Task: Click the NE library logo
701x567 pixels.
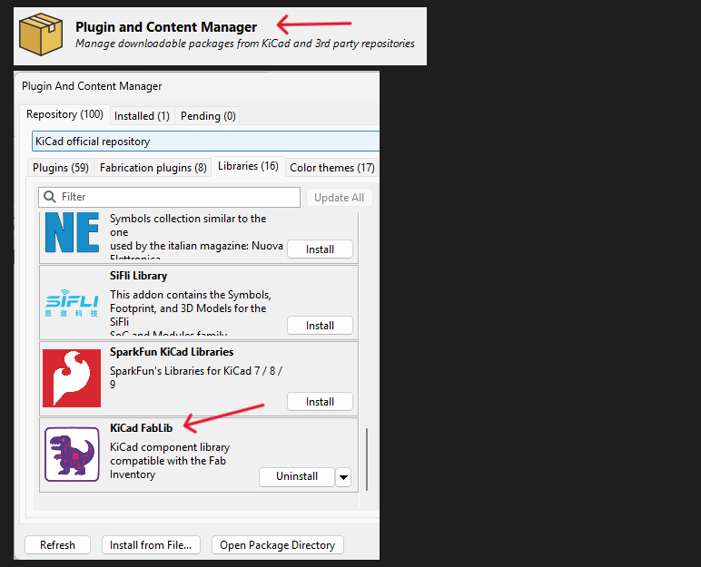Action: click(72, 232)
